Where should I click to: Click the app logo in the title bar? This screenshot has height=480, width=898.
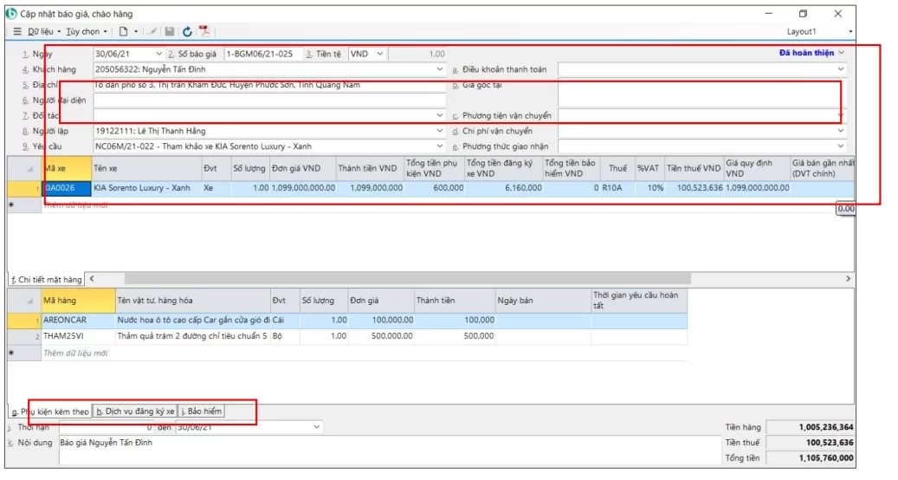tap(11, 13)
